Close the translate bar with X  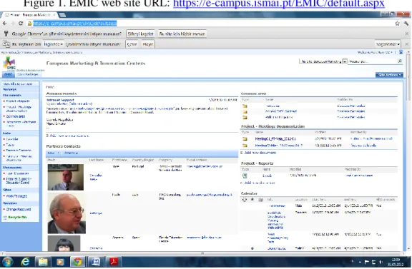tap(407, 44)
